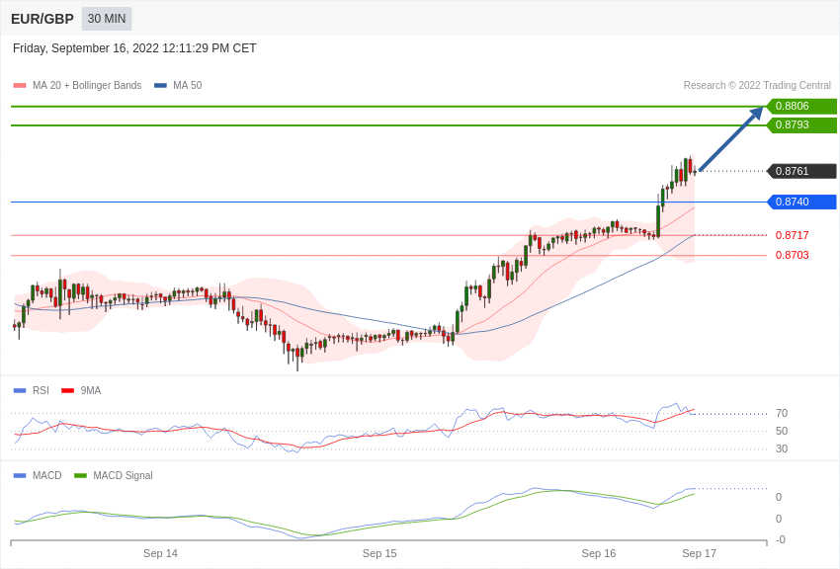840x569 pixels.
Task: Click the Sep 16 date axis label
Action: point(599,553)
